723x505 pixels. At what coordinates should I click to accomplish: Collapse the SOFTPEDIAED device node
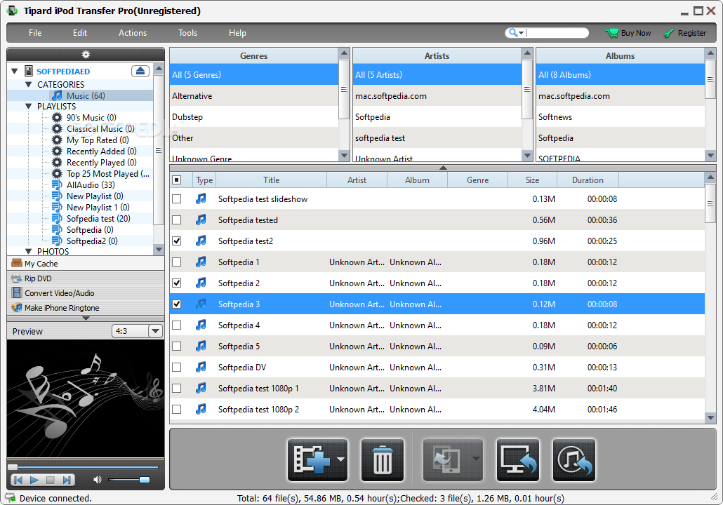(x=14, y=72)
